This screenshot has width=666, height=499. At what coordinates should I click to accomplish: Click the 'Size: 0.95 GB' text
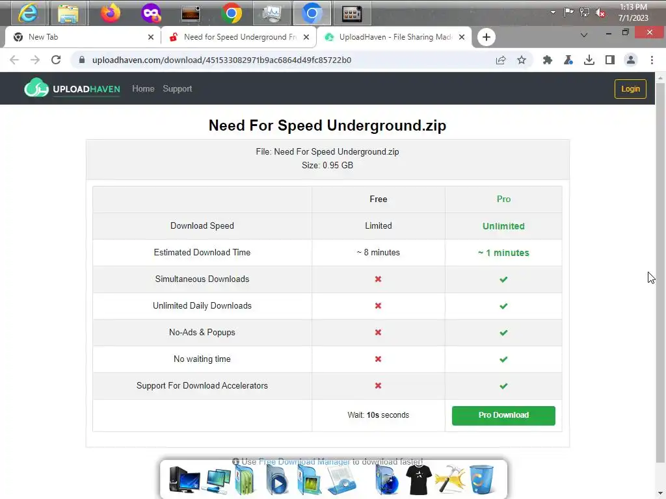click(328, 165)
